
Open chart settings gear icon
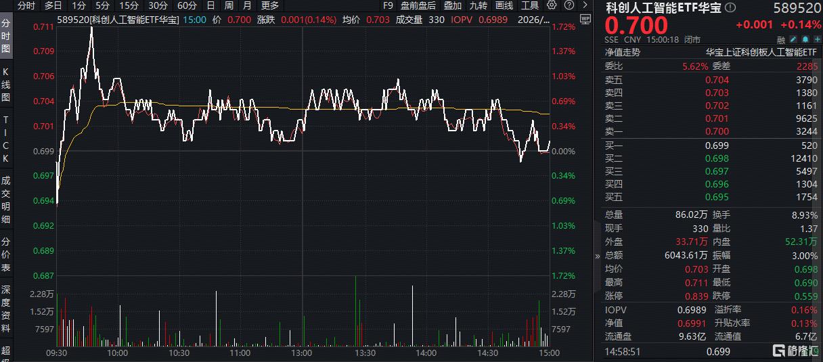552,5
